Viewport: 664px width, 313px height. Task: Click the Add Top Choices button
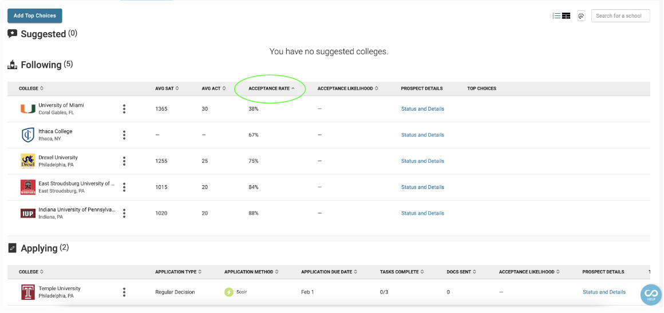pos(35,15)
